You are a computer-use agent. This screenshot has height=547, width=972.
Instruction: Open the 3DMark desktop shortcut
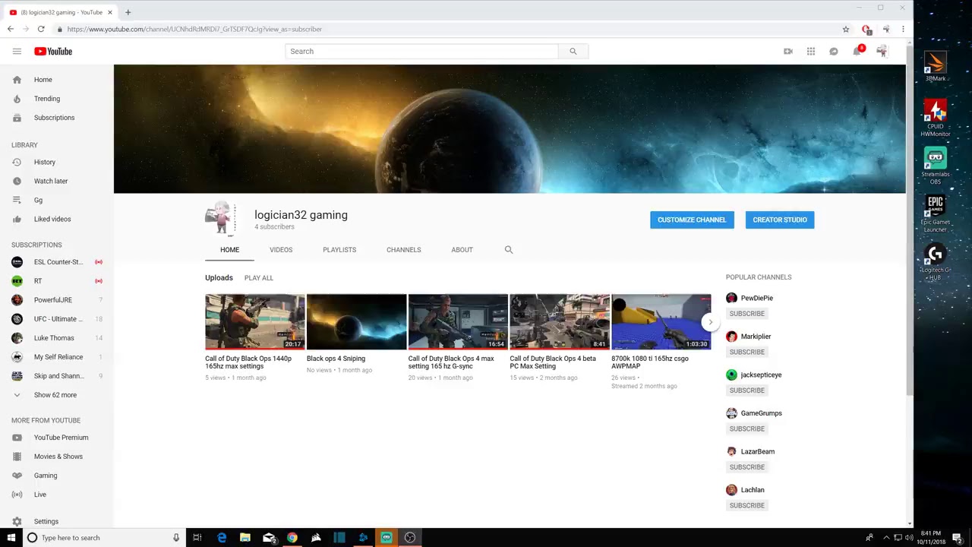coord(936,67)
